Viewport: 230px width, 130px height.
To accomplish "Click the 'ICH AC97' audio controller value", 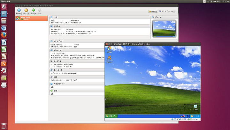I will (68, 67).
